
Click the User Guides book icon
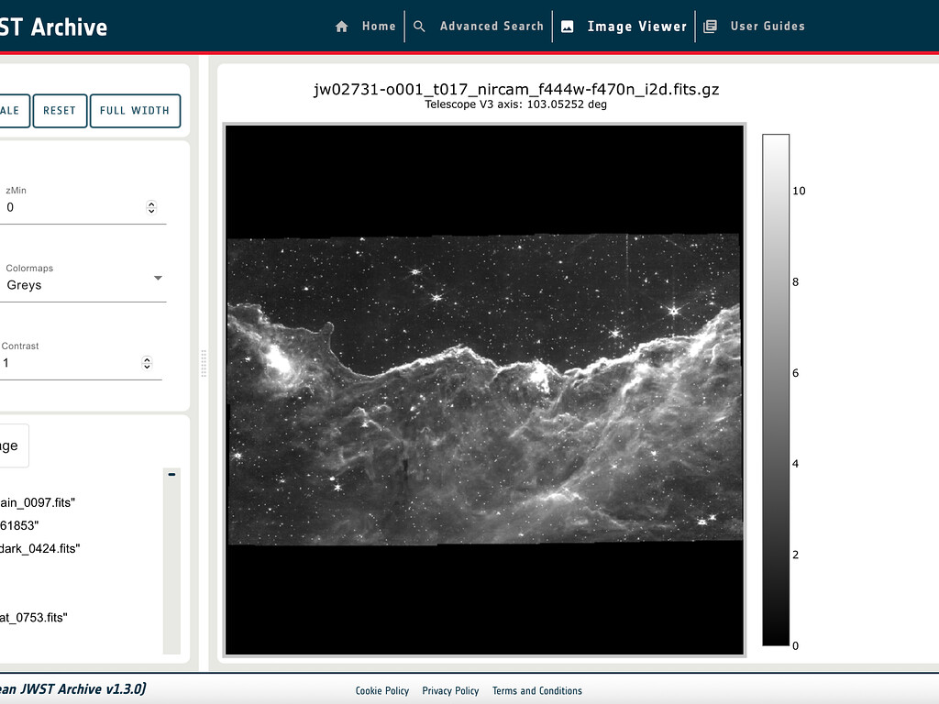[x=710, y=27]
